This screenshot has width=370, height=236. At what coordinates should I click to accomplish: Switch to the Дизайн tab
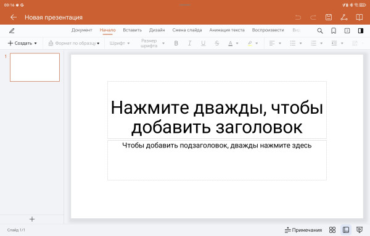click(x=157, y=30)
